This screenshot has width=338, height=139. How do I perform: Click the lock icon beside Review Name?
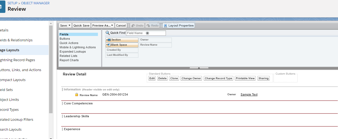point(77,95)
